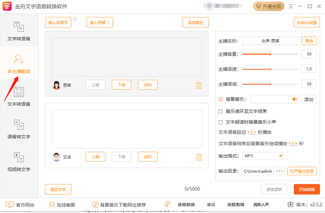Click the app logo in title bar
Image resolution: width=325 pixels, height=213 pixels.
tap(7, 6)
